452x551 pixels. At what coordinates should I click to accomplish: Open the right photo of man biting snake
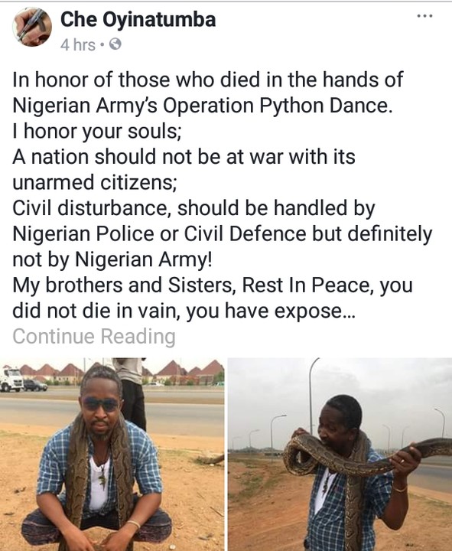click(x=340, y=454)
